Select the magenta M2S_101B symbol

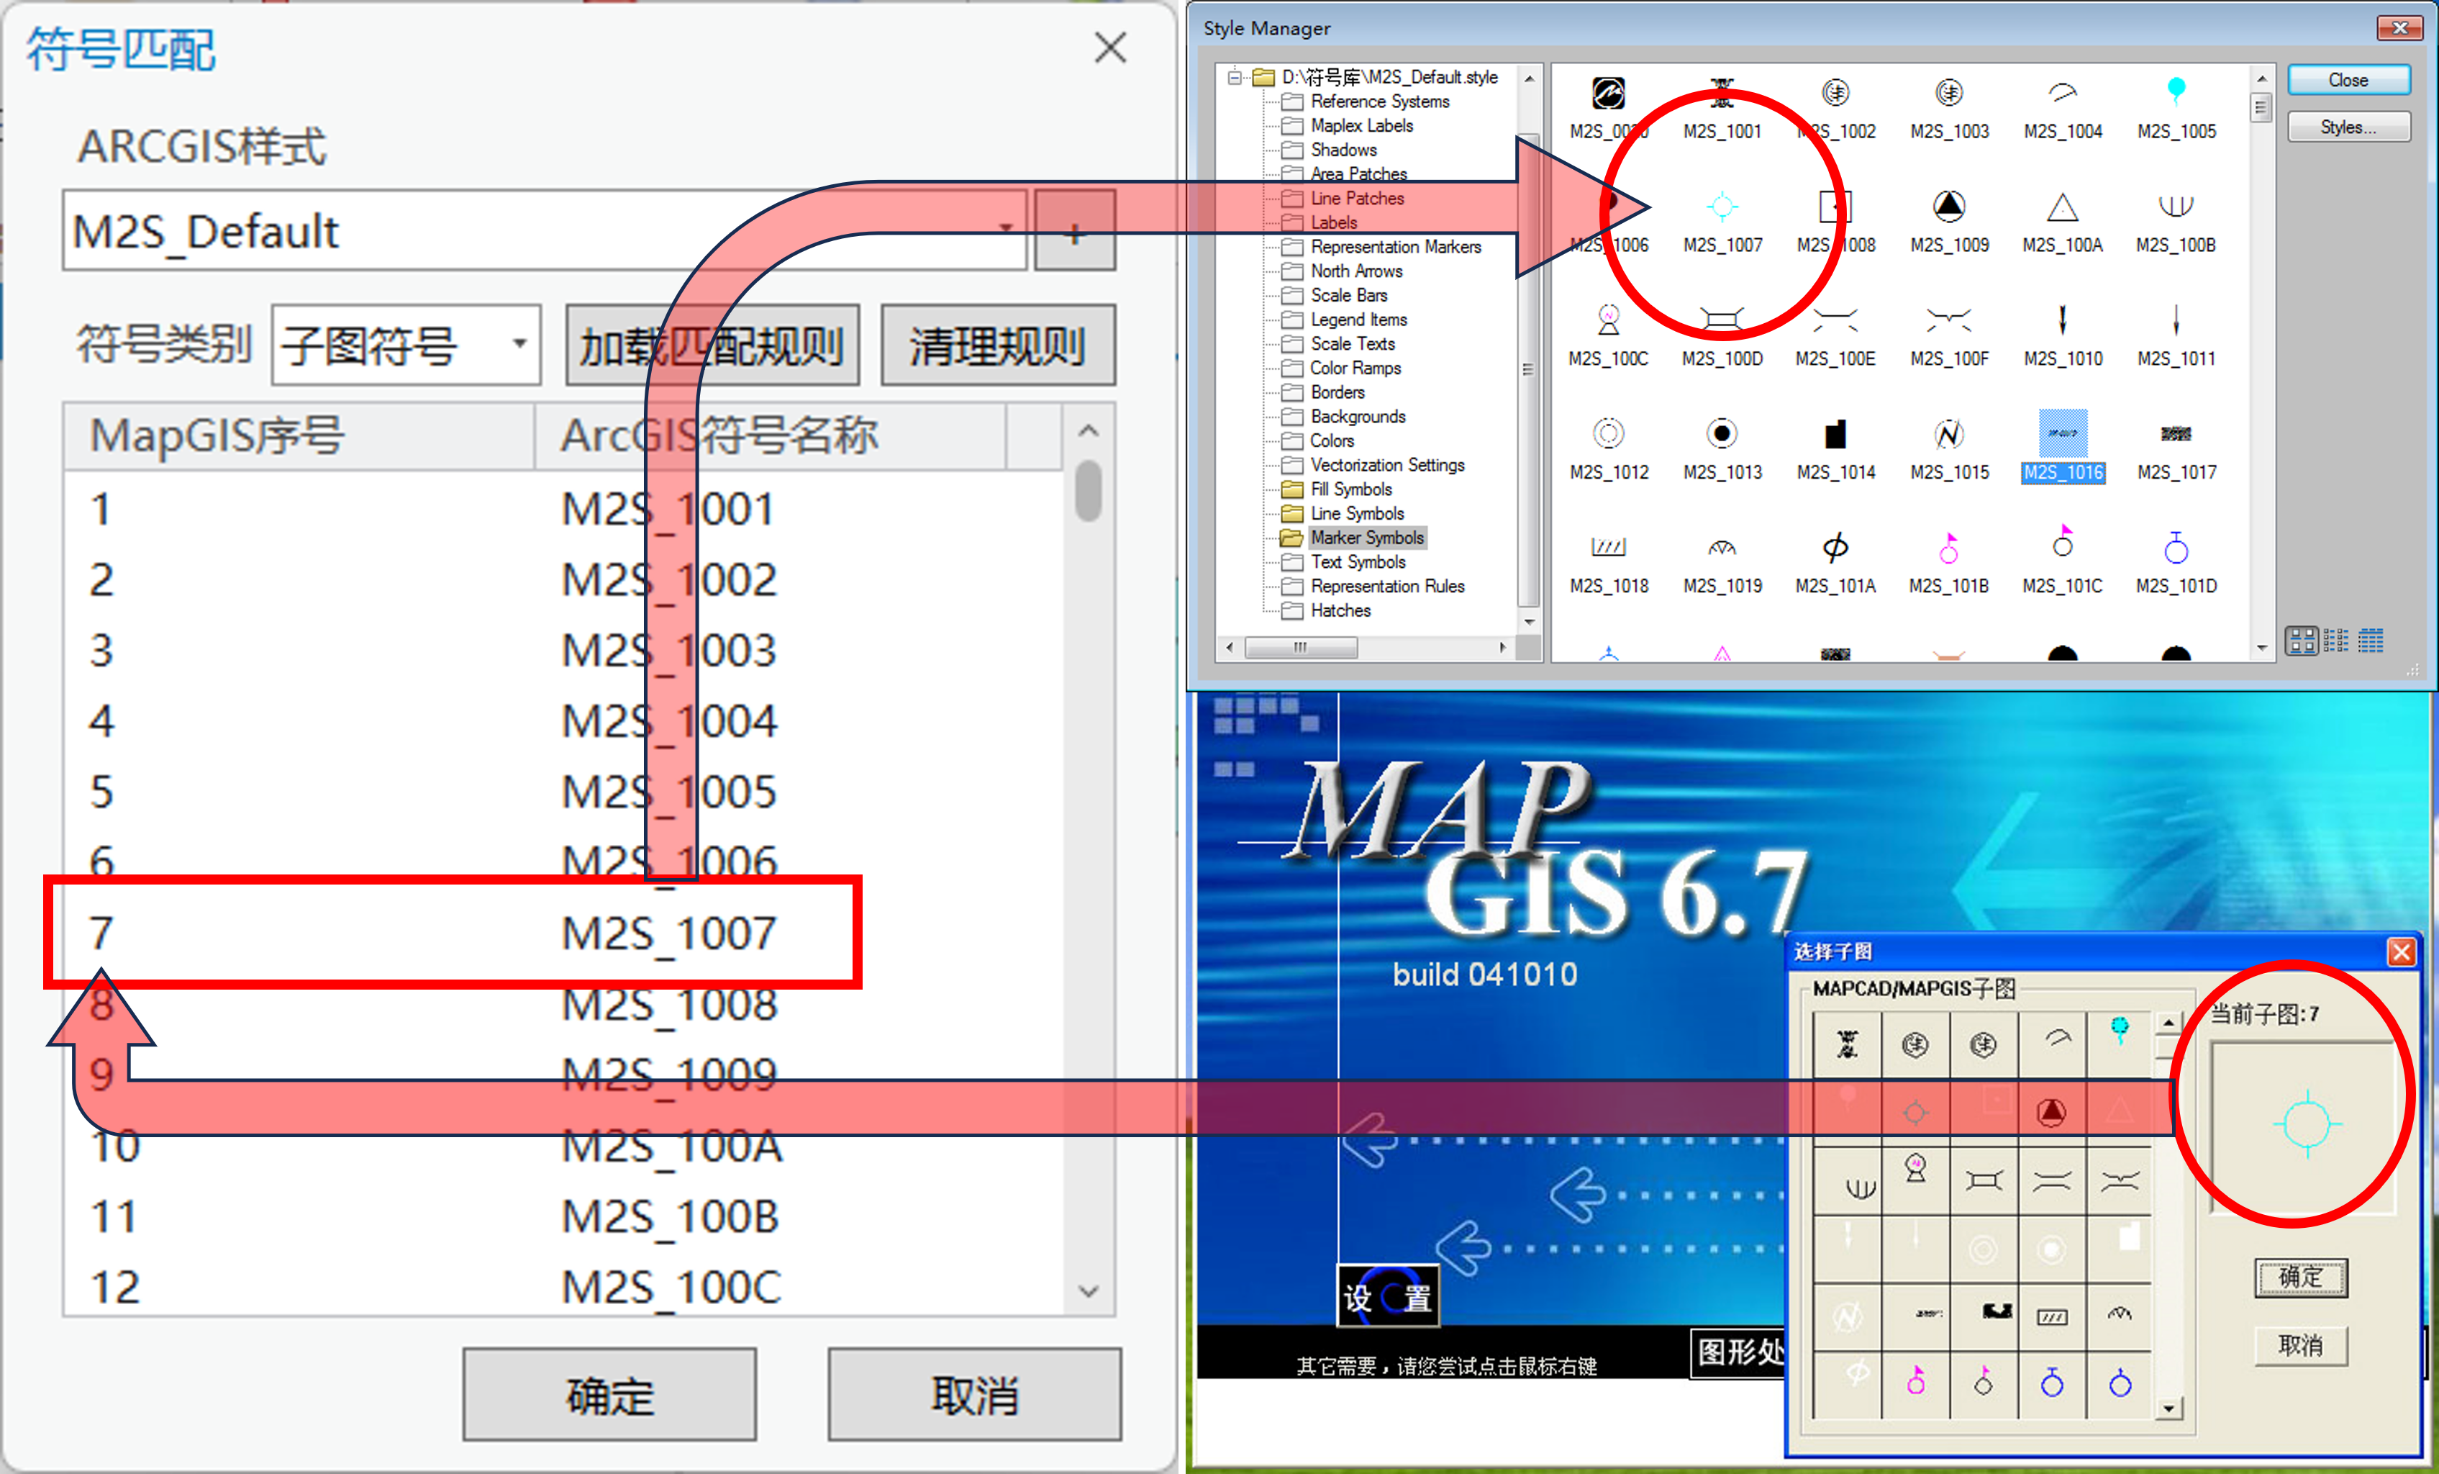(1949, 562)
